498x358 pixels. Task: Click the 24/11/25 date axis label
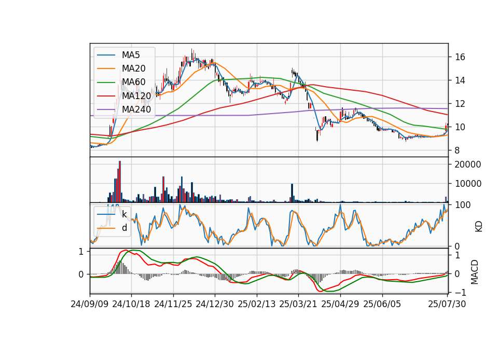coord(173,304)
